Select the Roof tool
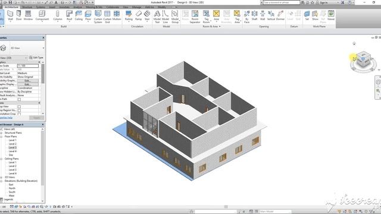This screenshot has height=214, width=381. 69,15
